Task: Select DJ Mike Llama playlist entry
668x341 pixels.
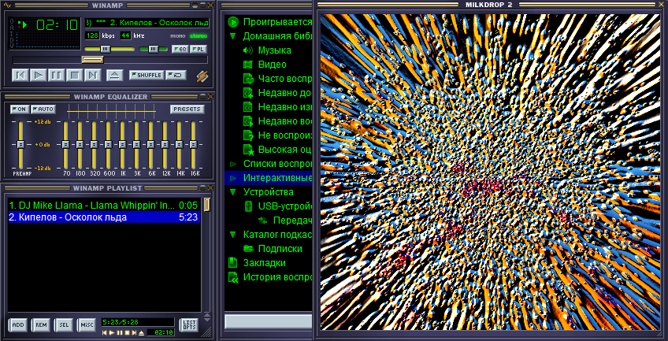Action: tap(104, 206)
